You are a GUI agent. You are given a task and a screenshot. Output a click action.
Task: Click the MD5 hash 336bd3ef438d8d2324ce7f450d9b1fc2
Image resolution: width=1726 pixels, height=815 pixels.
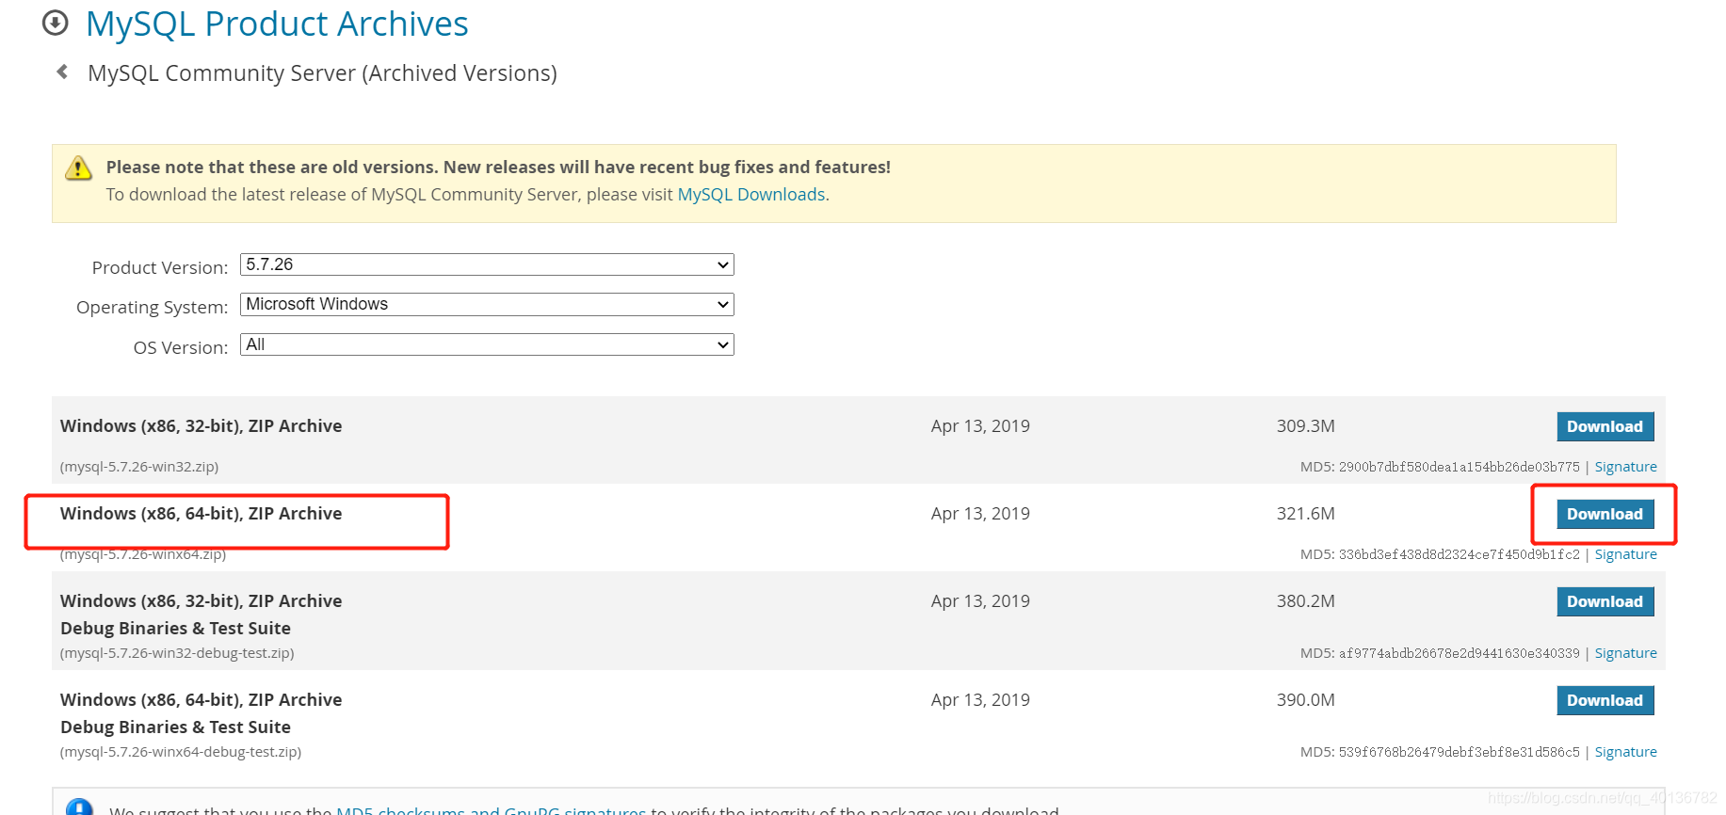(x=1460, y=554)
